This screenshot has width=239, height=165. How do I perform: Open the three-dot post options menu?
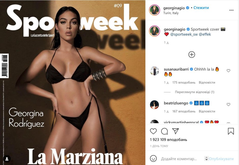[231, 10]
